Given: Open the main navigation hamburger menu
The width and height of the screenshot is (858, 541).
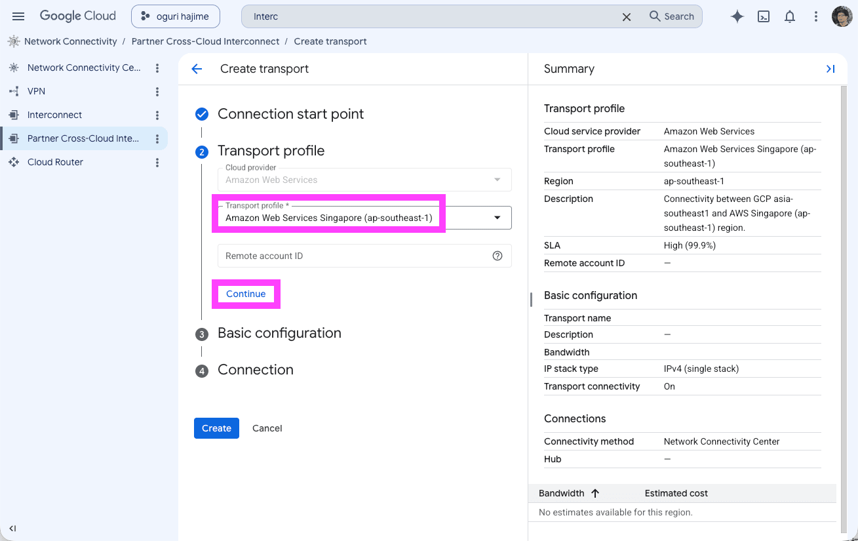Looking at the screenshot, I should click(x=18, y=16).
